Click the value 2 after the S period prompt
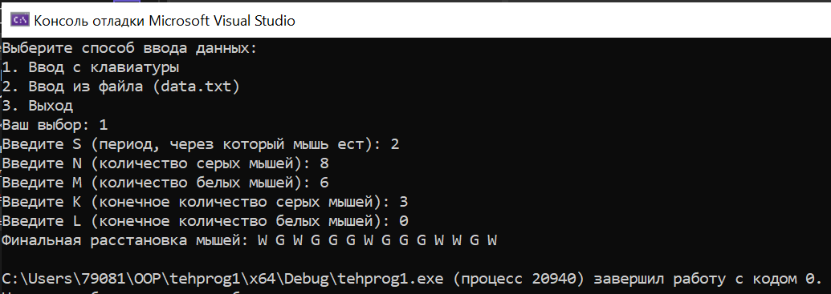 [x=395, y=144]
